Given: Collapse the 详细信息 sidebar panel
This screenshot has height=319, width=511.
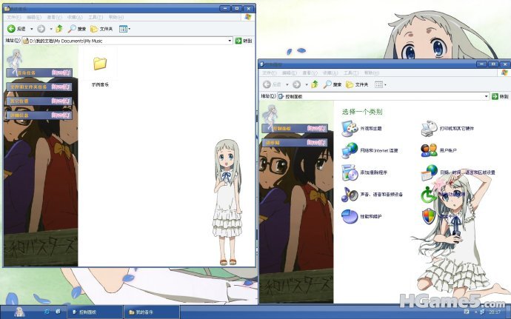Looking at the screenshot, I should click(39, 115).
